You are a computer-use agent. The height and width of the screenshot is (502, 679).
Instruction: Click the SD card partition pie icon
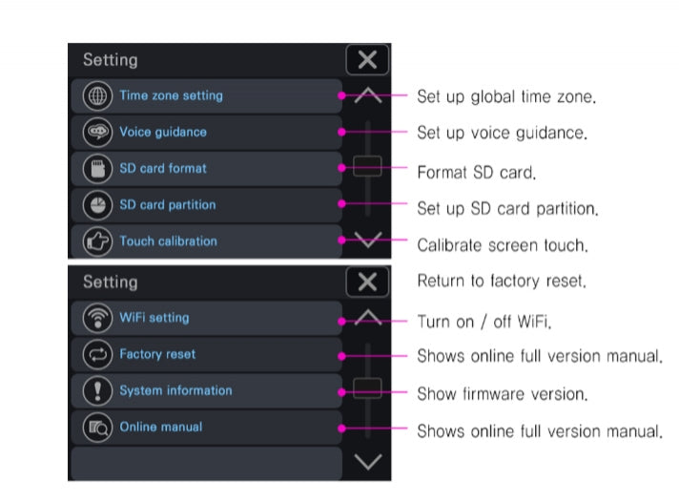(x=96, y=205)
